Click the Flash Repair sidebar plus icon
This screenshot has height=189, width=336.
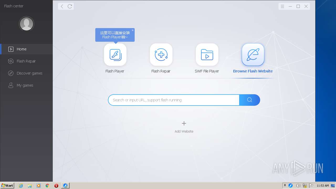pyautogui.click(x=11, y=61)
